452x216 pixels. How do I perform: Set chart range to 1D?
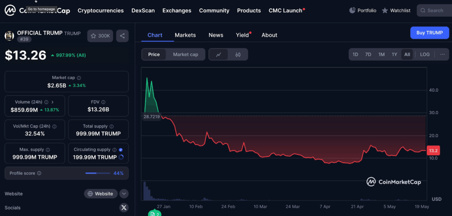coord(355,54)
